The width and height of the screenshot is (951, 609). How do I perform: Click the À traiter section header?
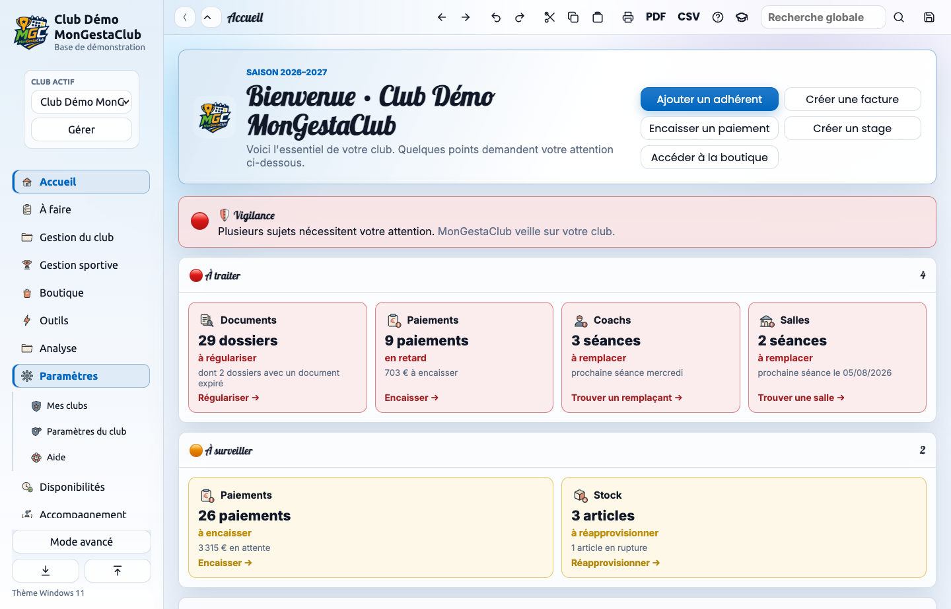tap(557, 275)
